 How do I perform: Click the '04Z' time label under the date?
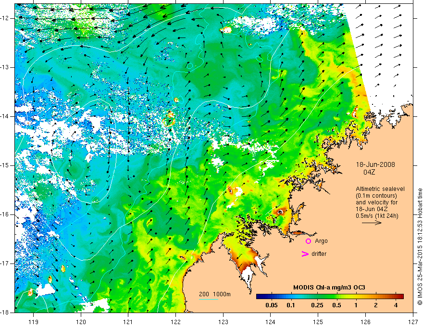369,172
